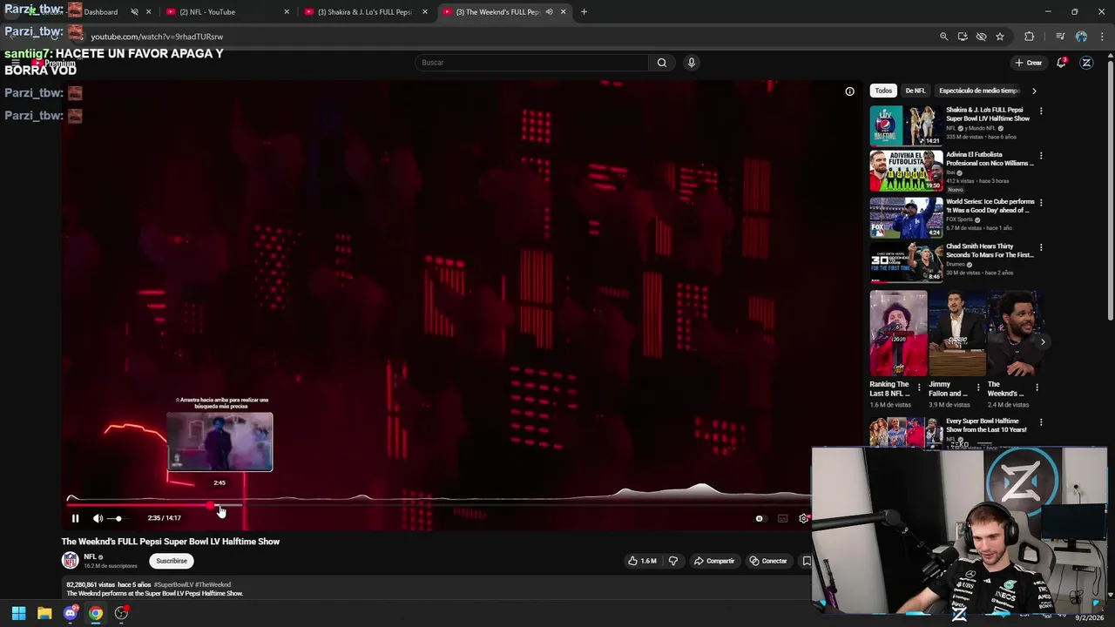Open the Chrome profile avatar
The image size is (1115, 627).
[1081, 37]
